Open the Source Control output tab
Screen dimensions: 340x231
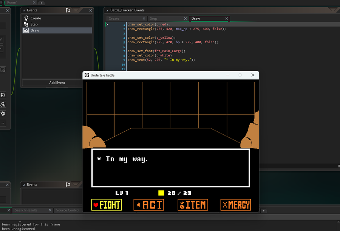tap(68, 210)
